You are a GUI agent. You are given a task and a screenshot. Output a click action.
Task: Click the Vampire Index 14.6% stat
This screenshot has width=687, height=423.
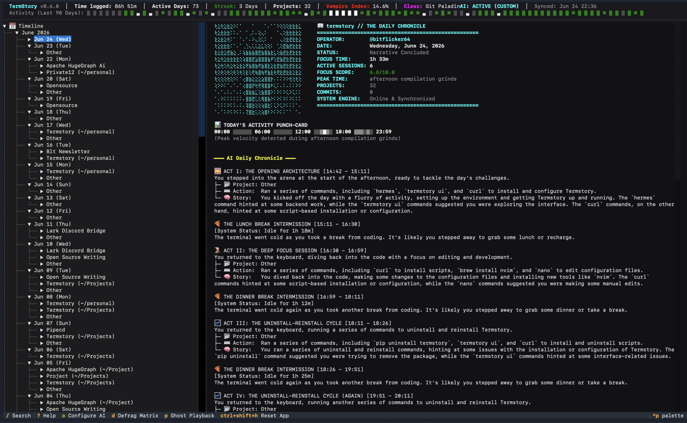coord(357,6)
